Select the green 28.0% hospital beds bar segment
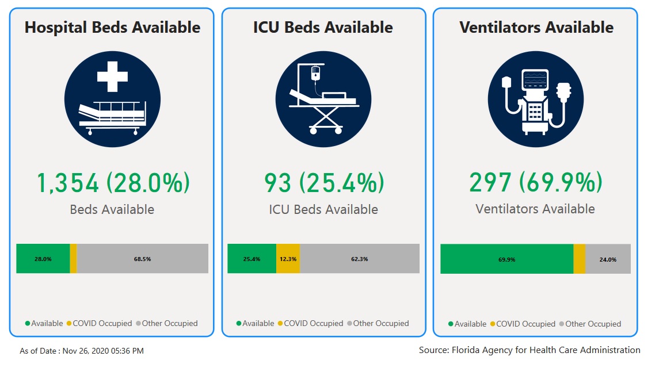 pos(43,259)
